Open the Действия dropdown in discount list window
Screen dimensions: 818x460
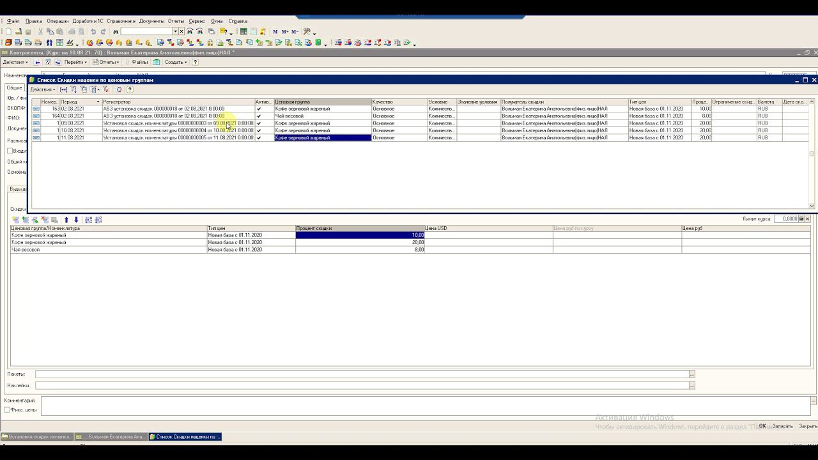[x=43, y=89]
